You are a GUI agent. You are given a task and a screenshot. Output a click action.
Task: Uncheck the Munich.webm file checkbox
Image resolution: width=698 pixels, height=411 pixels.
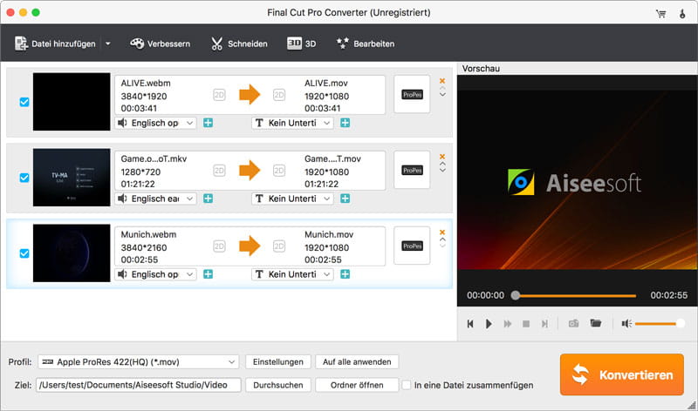pyautogui.click(x=24, y=253)
